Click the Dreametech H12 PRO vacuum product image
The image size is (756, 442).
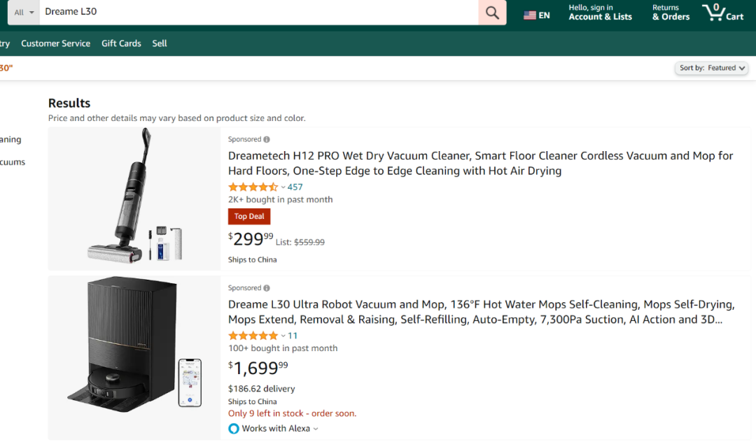[134, 199]
